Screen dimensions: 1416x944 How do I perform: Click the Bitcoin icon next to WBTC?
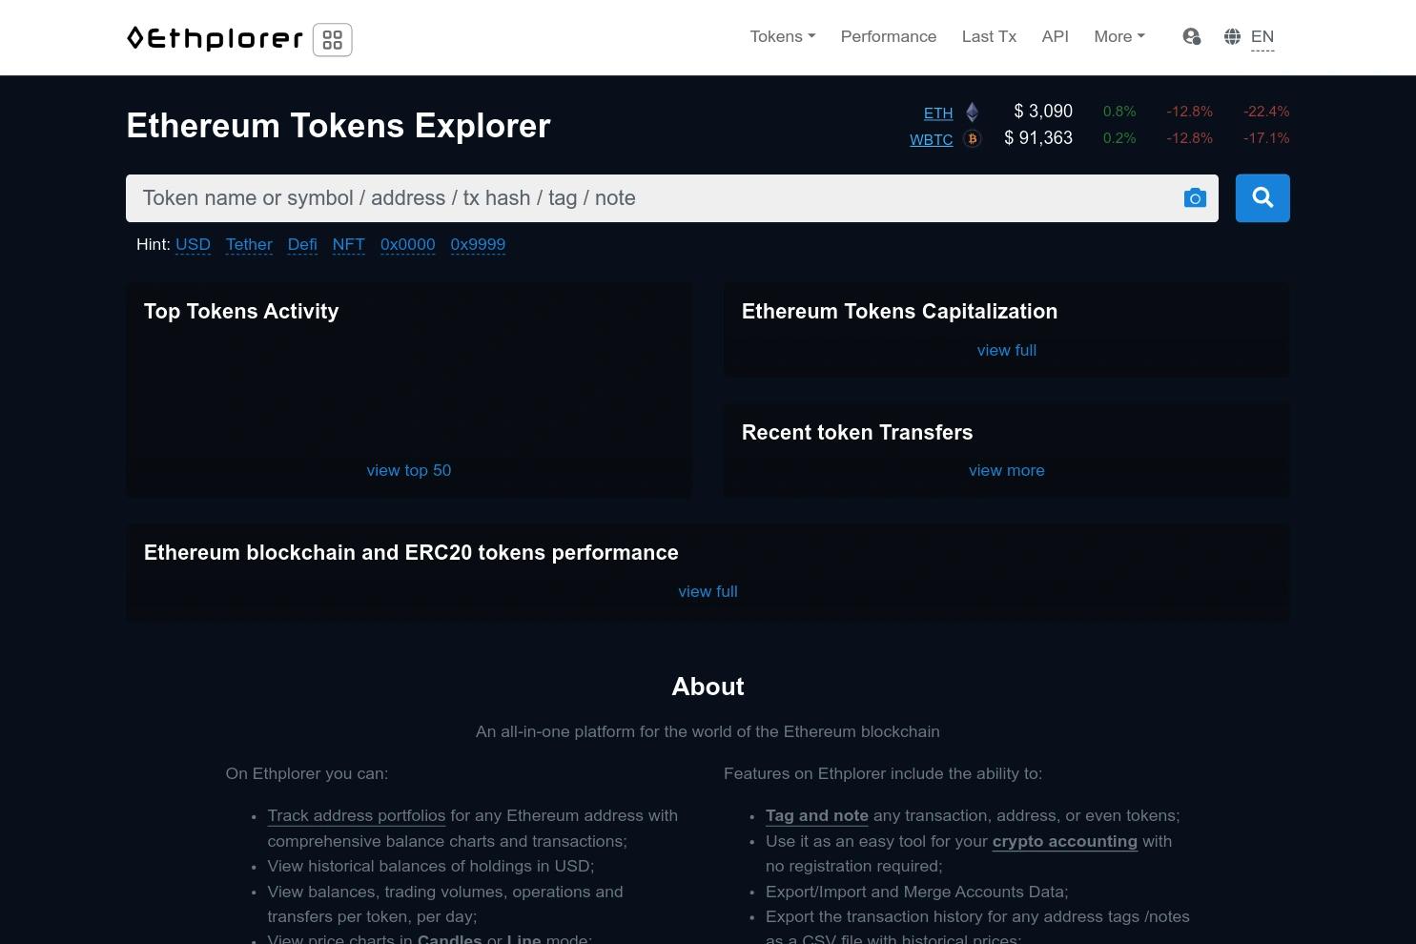pos(972,139)
